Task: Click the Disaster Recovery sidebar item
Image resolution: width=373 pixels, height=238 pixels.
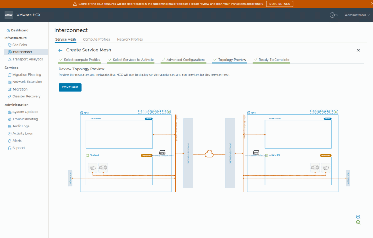Action: (x=26, y=97)
